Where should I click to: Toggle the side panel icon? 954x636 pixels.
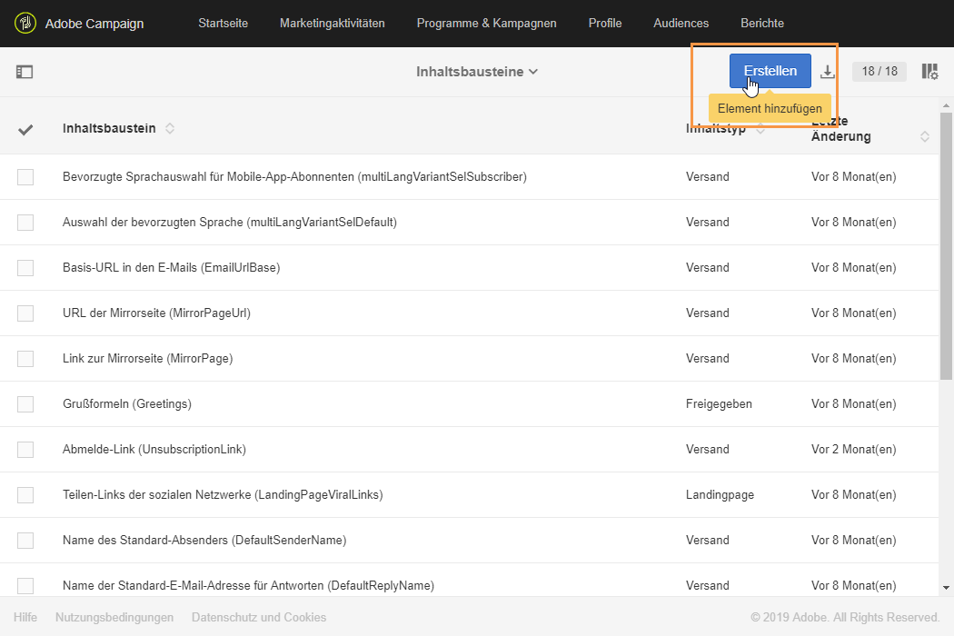(25, 72)
